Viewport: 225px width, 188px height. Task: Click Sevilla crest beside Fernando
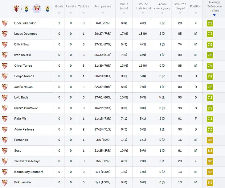click(x=5, y=140)
